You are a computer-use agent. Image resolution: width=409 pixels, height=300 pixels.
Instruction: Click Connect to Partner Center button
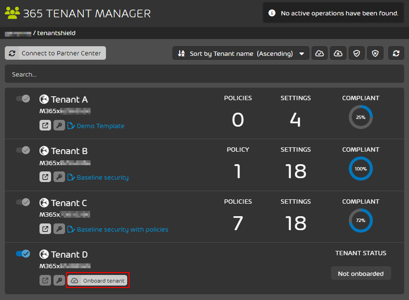[55, 53]
